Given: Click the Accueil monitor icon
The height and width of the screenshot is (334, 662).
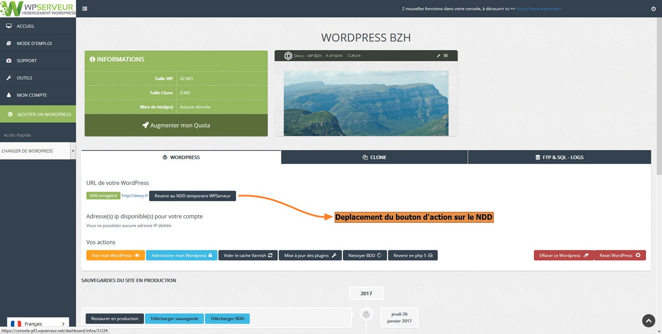Looking at the screenshot, I should point(9,26).
